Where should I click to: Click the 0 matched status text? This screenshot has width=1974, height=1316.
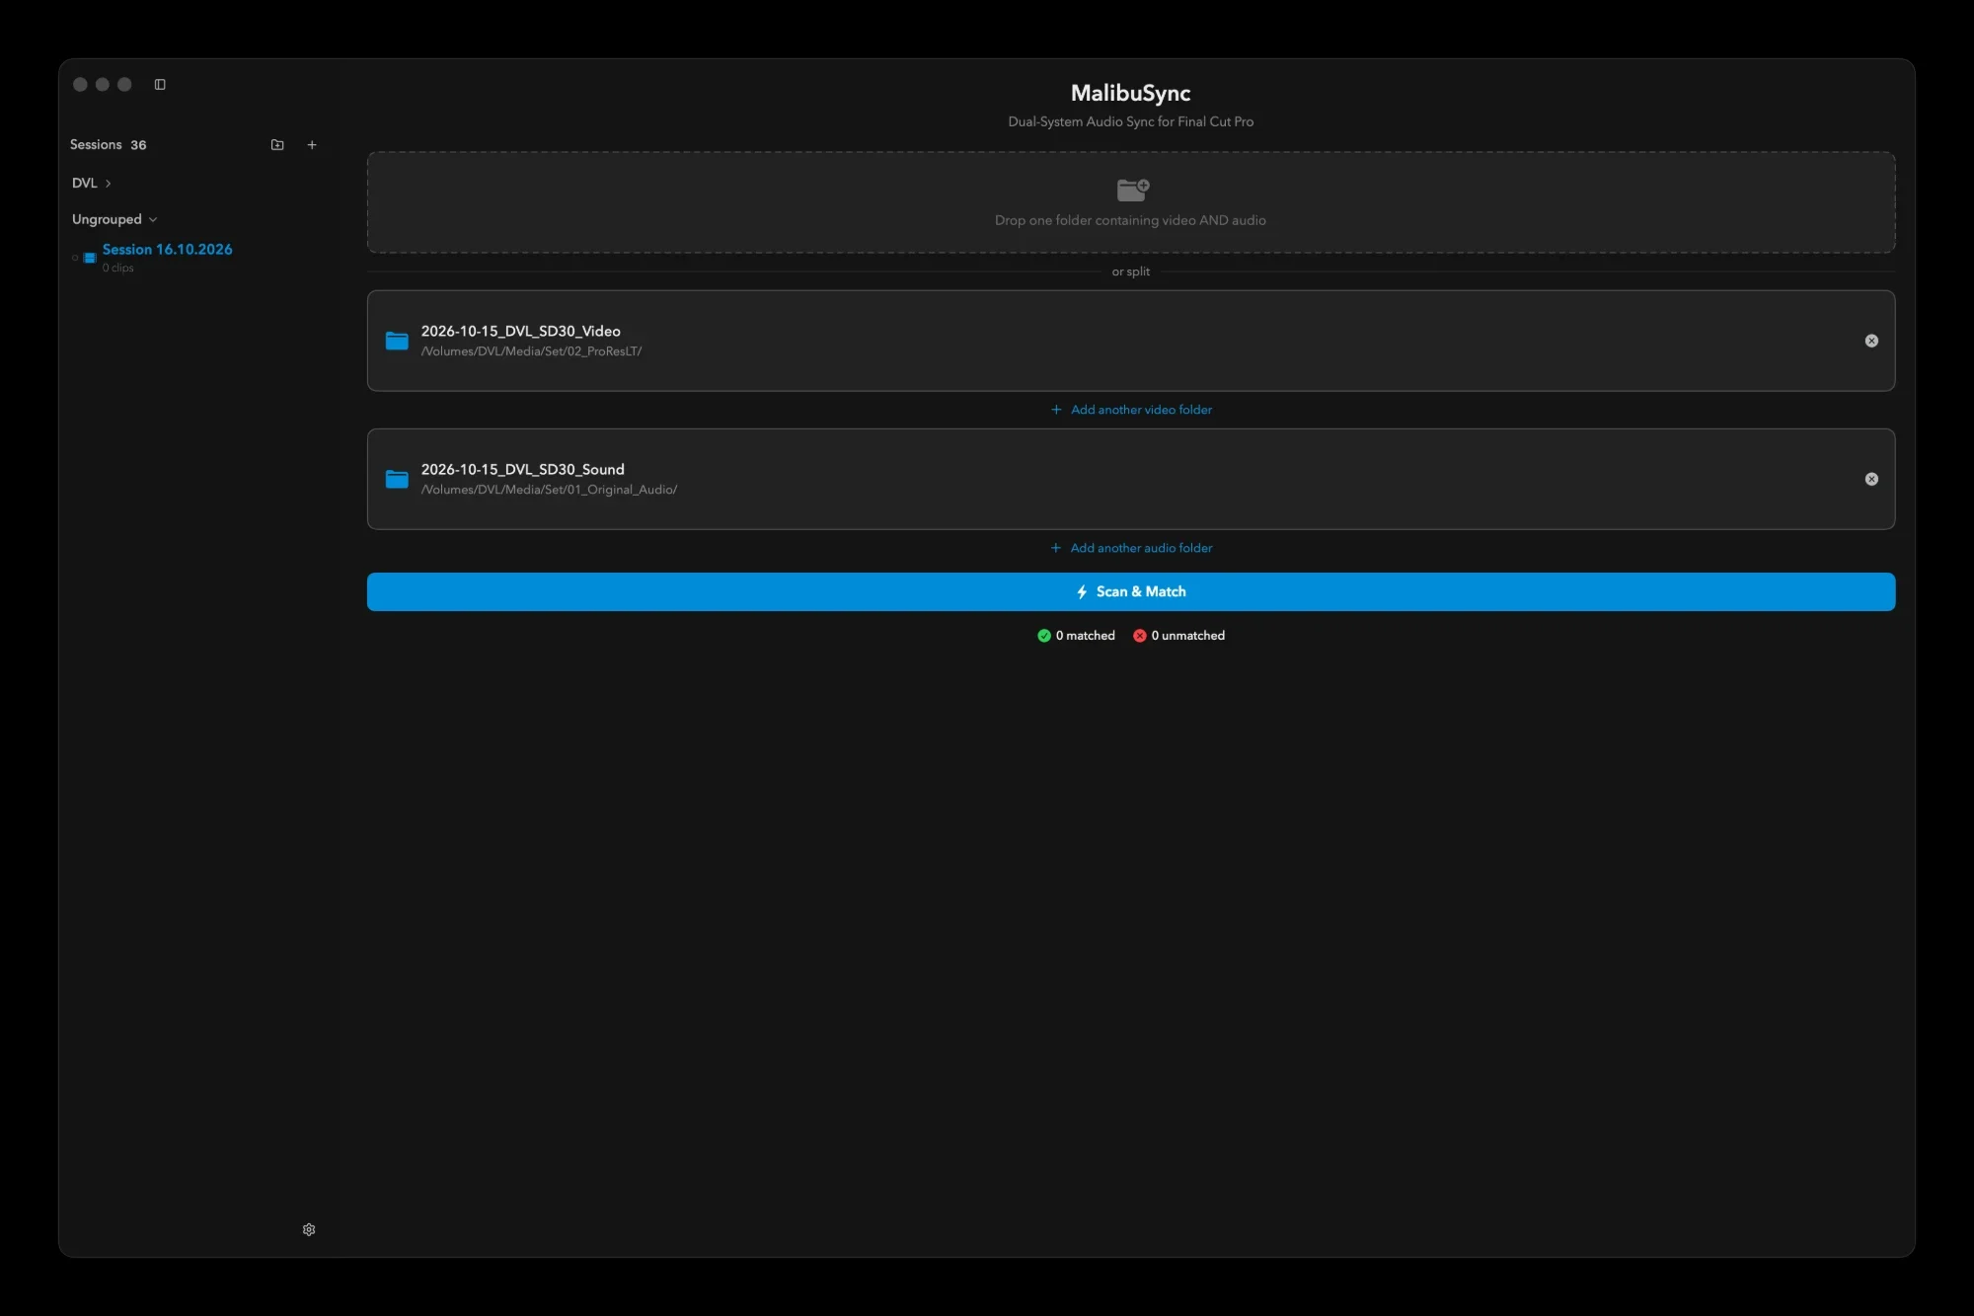pos(1086,636)
